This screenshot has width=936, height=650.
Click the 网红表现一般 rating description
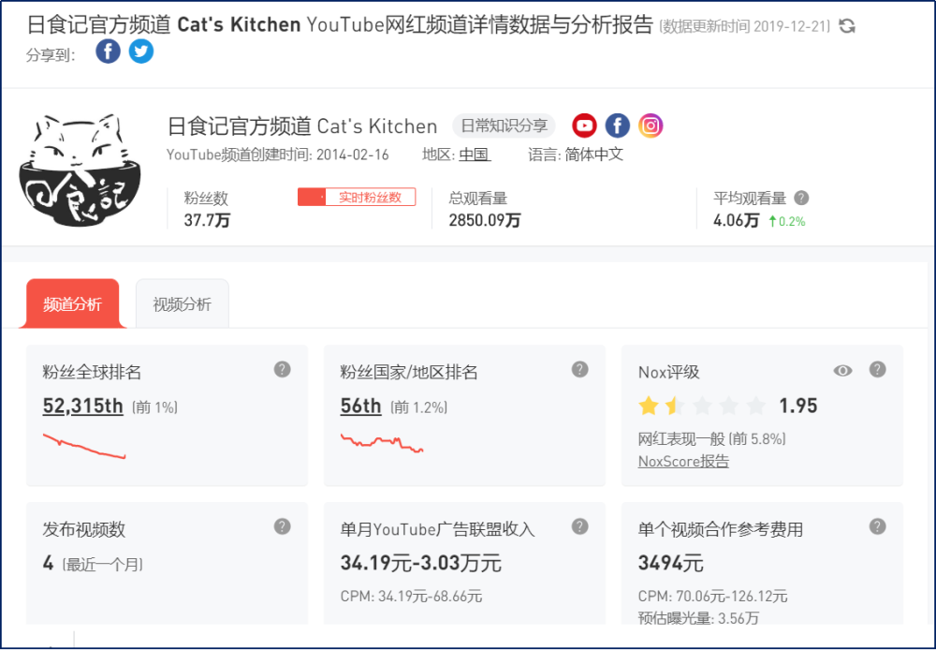click(x=682, y=439)
